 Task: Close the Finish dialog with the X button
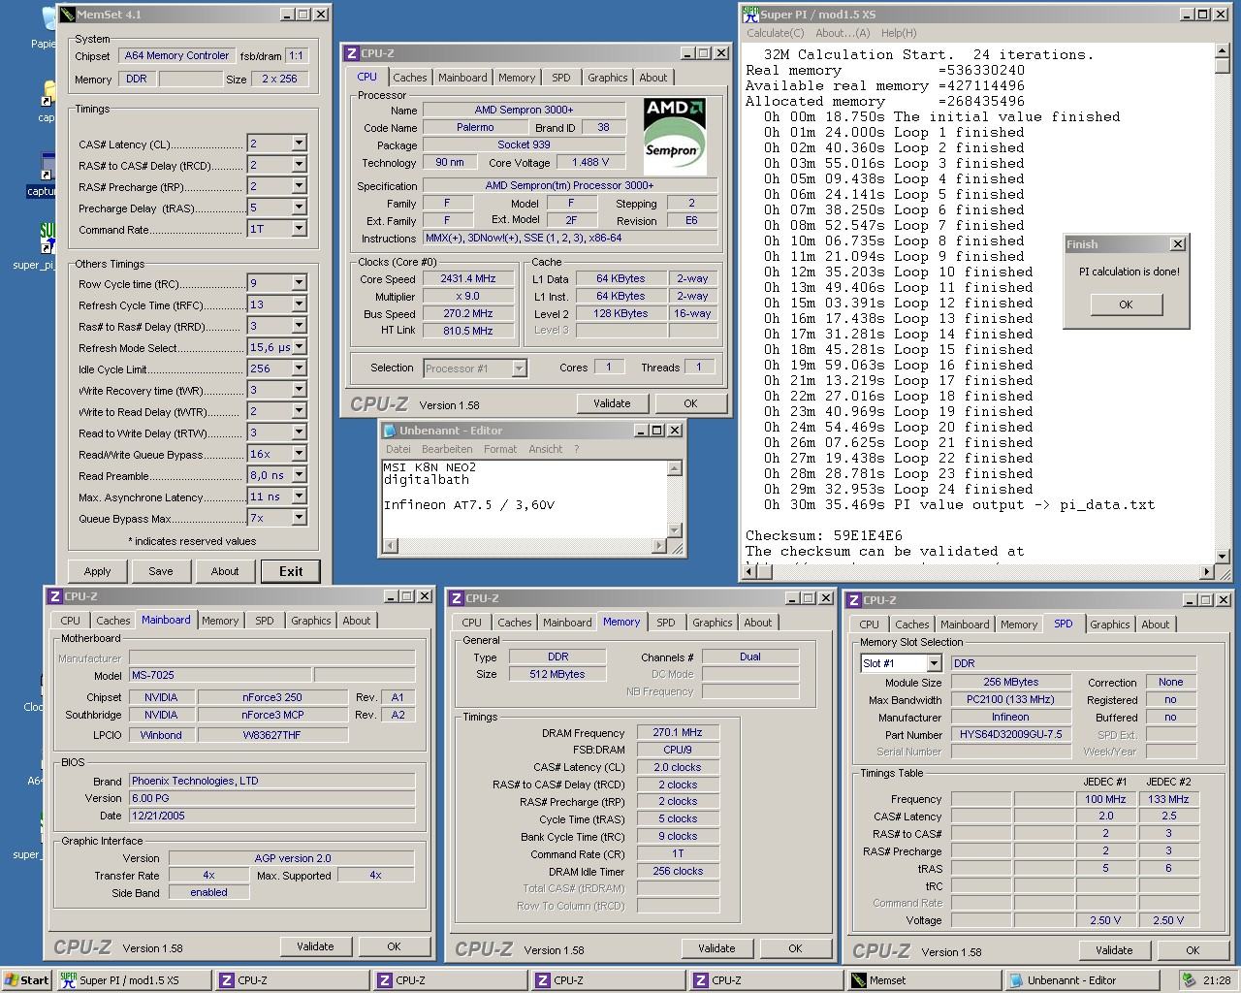1177,244
